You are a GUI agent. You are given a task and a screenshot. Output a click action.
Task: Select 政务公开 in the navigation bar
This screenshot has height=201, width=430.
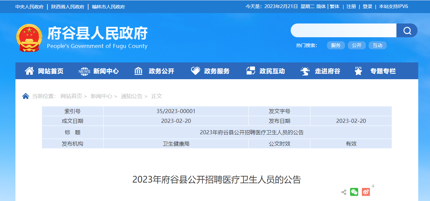click(154, 71)
